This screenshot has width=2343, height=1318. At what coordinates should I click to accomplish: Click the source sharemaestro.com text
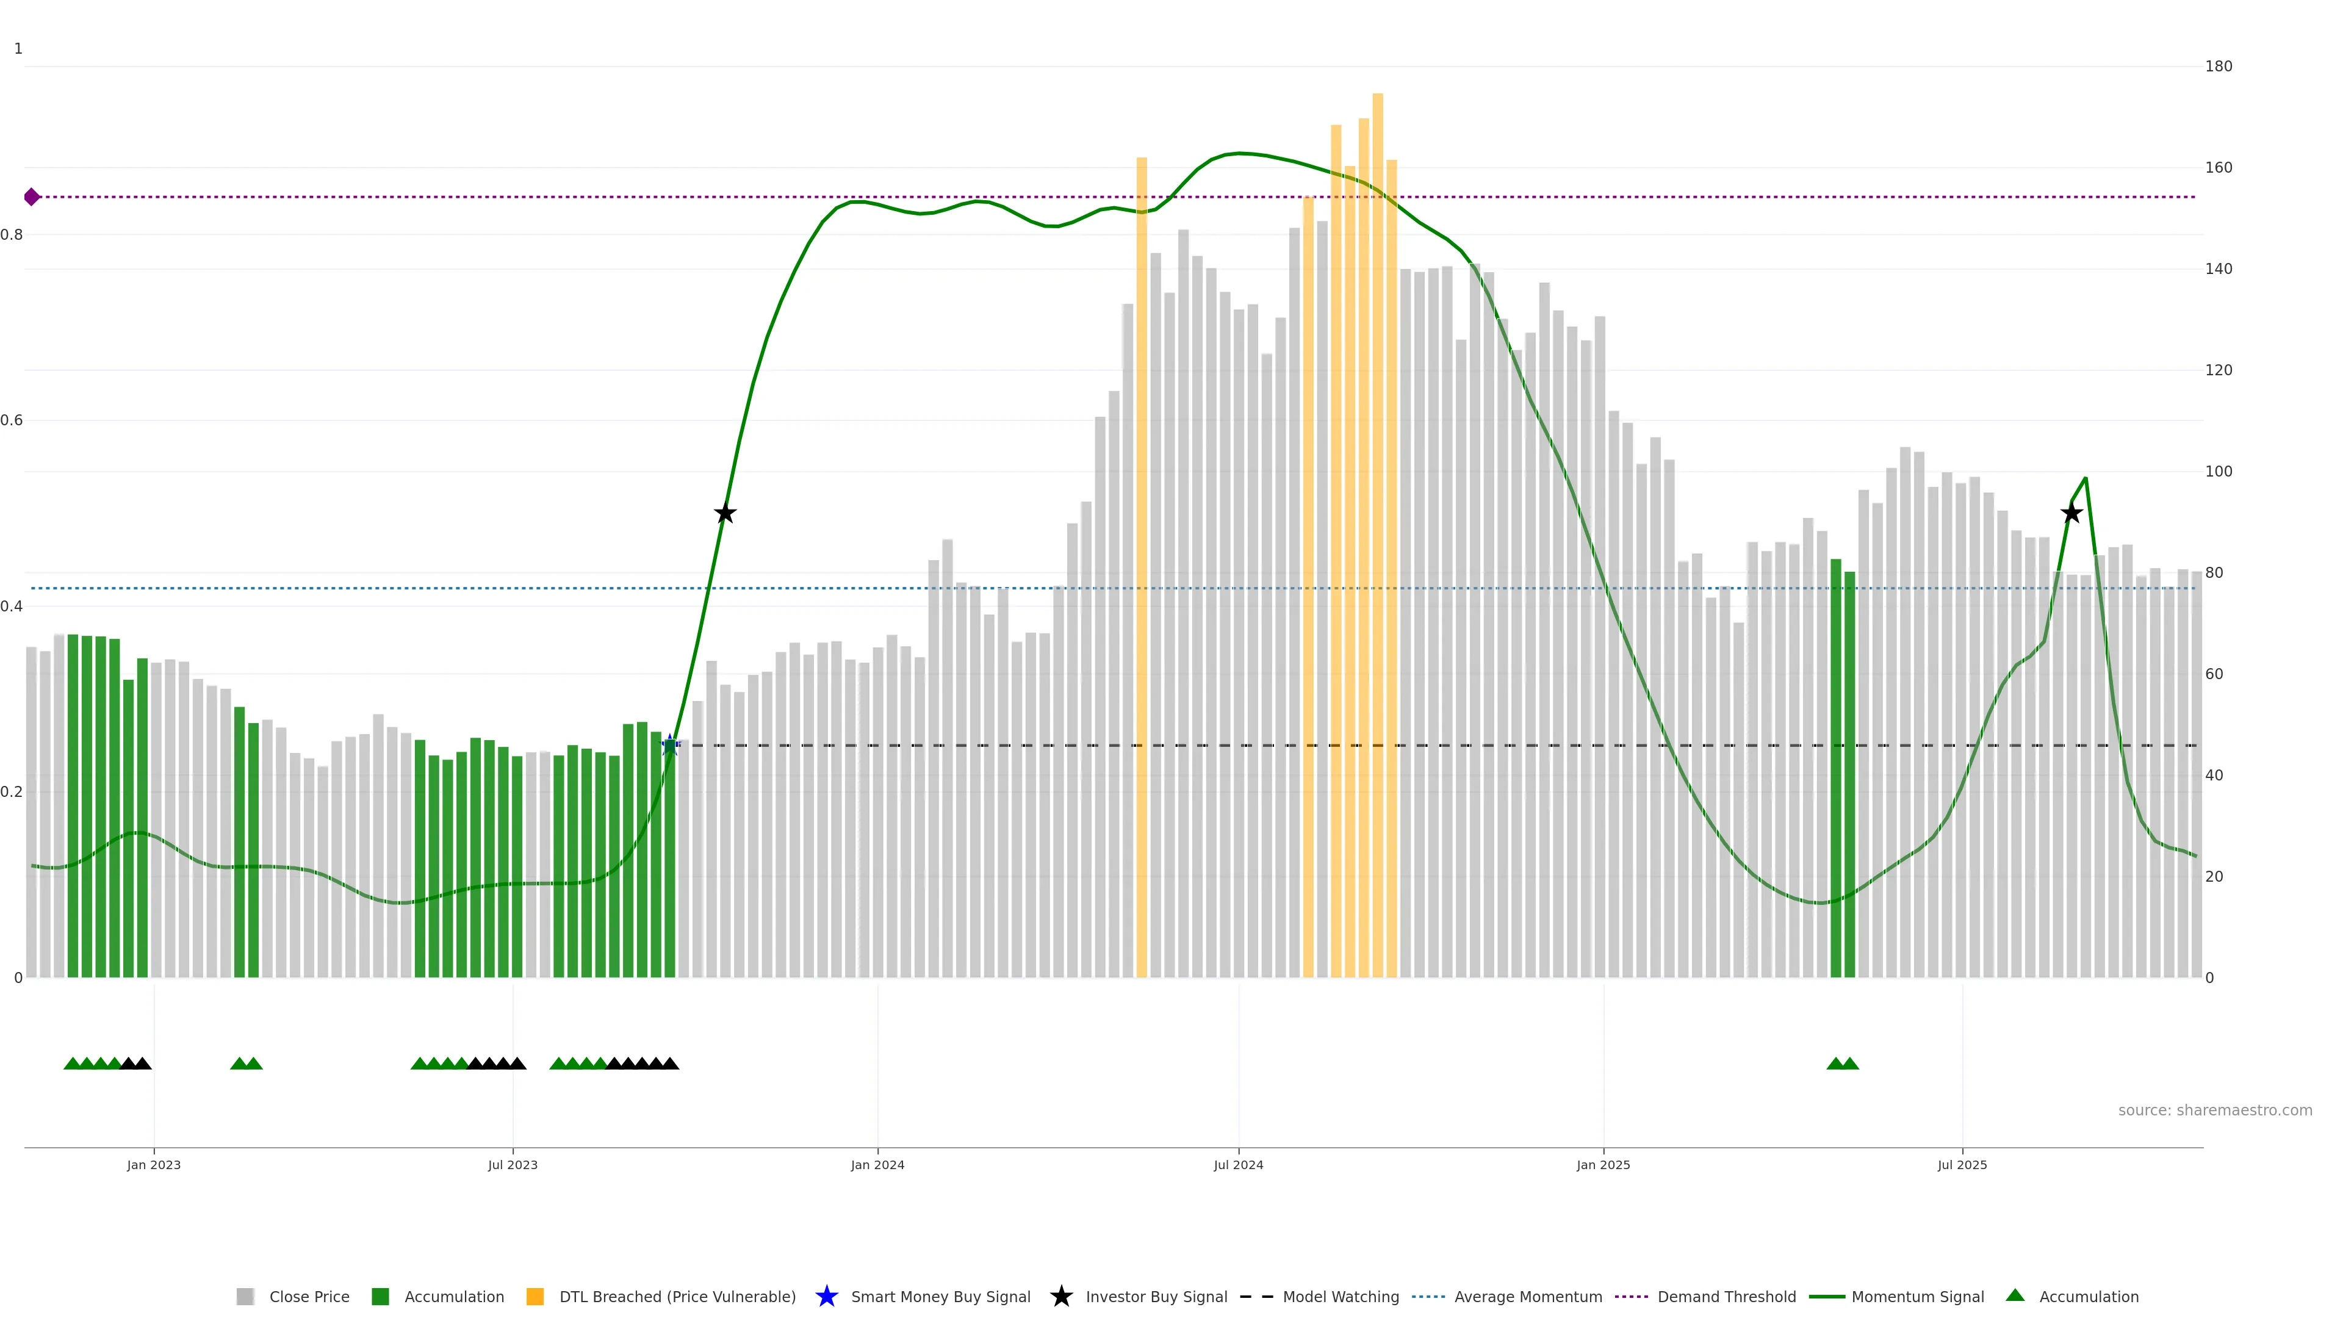click(x=2215, y=1111)
